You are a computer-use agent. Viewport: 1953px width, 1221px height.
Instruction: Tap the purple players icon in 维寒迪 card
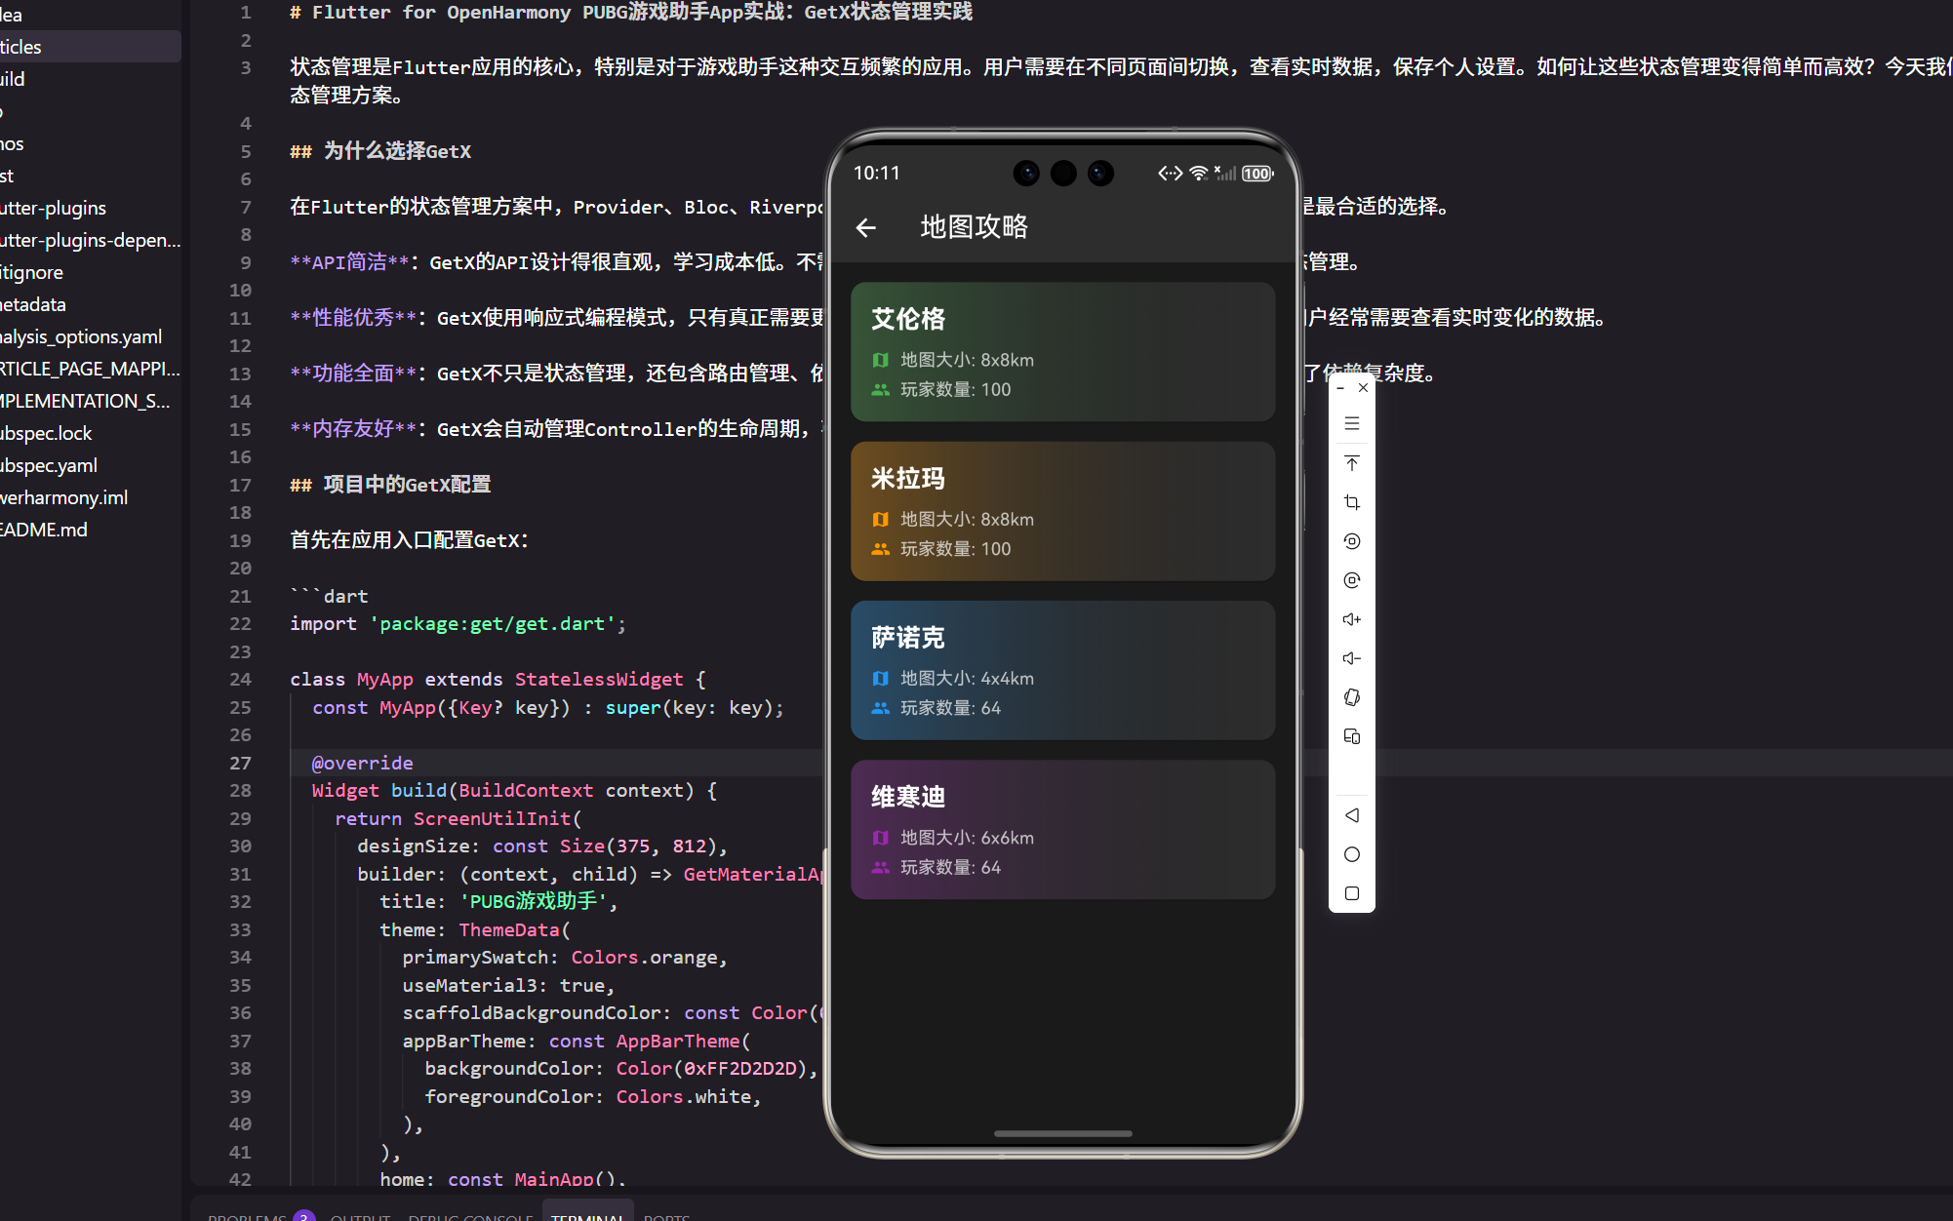pos(880,867)
